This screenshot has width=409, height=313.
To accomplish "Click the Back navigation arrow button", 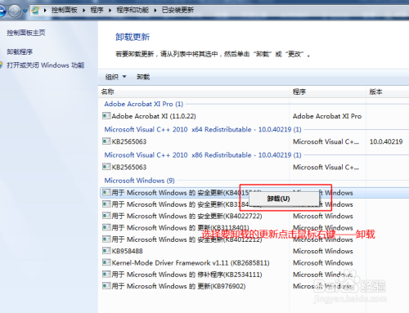I will (x=2, y=11).
